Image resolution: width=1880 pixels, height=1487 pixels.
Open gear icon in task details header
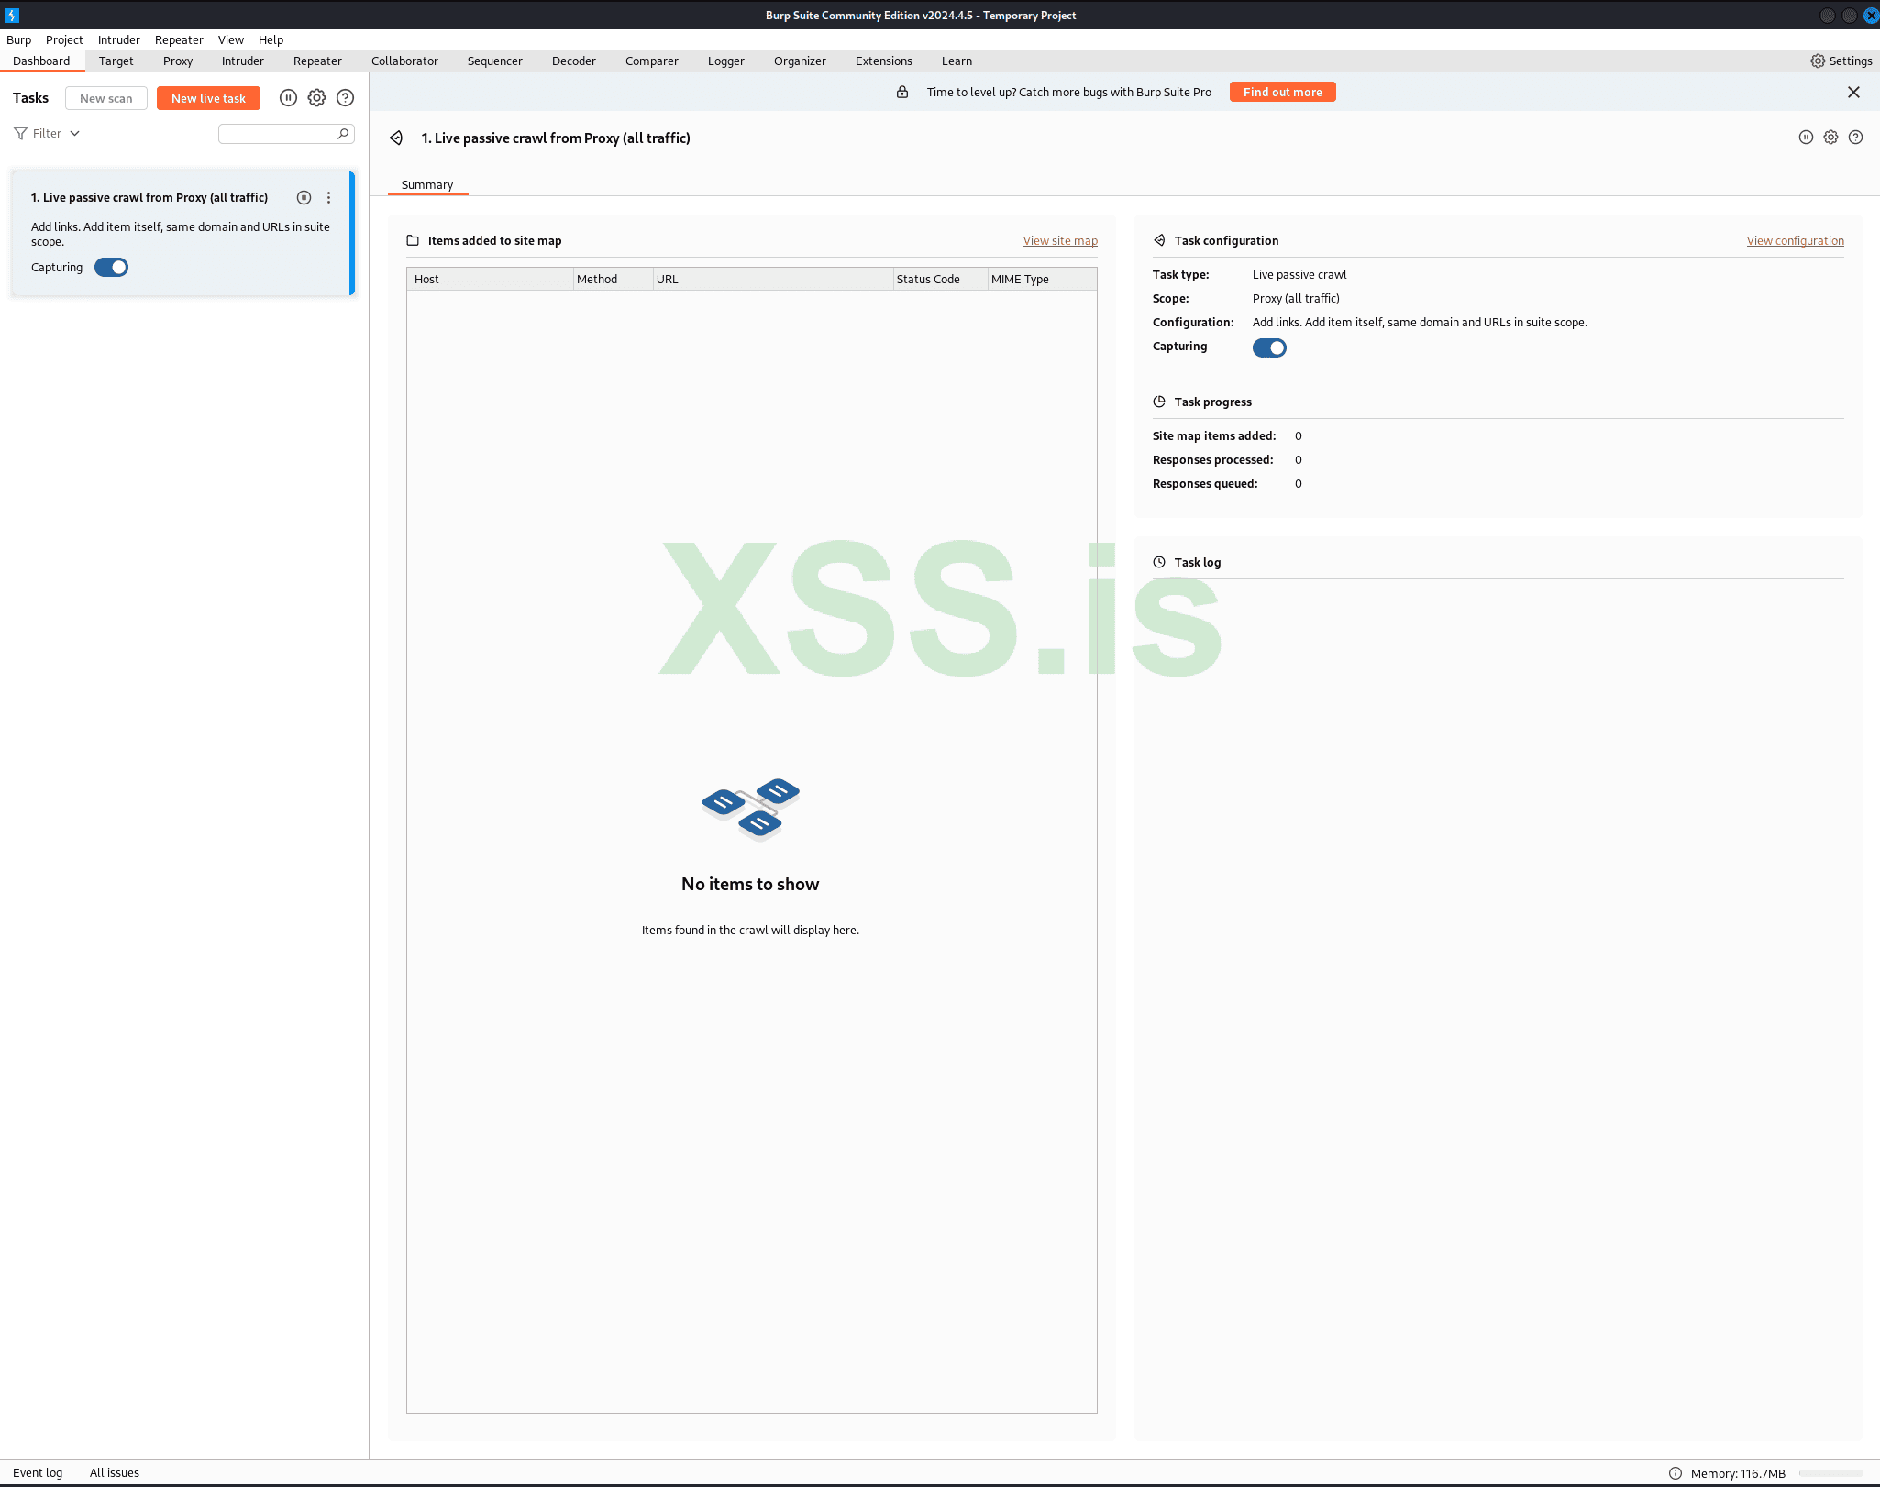point(1830,138)
